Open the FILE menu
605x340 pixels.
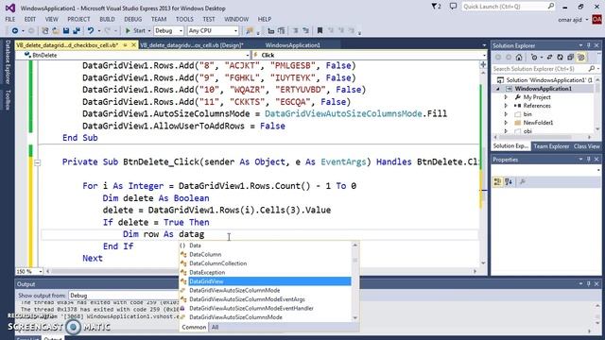click(x=10, y=19)
